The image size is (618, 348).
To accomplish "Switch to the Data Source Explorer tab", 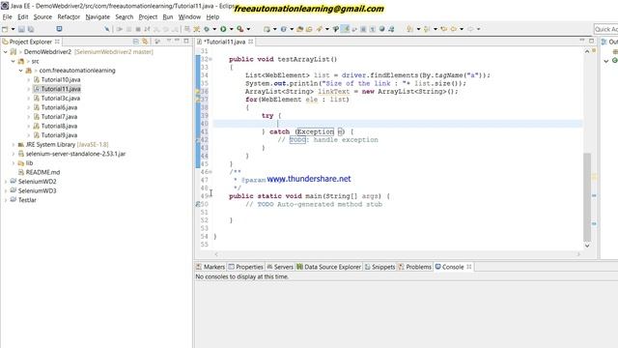I will [x=328, y=267].
